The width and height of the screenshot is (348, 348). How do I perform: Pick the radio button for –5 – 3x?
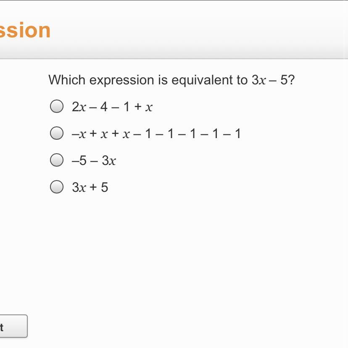click(x=57, y=160)
